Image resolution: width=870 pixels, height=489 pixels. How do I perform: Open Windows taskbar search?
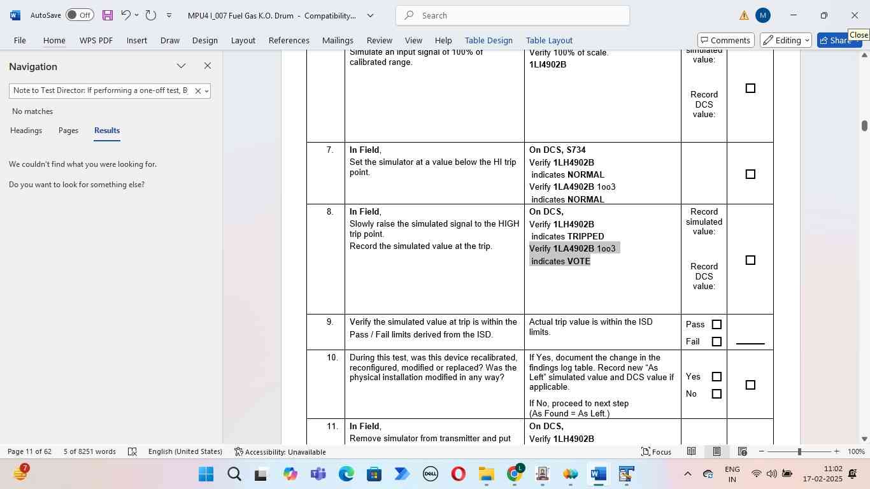tap(234, 474)
